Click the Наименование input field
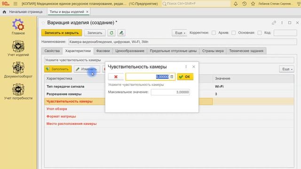Image resolution: width=301 pixels, height=169 pixels. pyautogui.click(x=182, y=42)
